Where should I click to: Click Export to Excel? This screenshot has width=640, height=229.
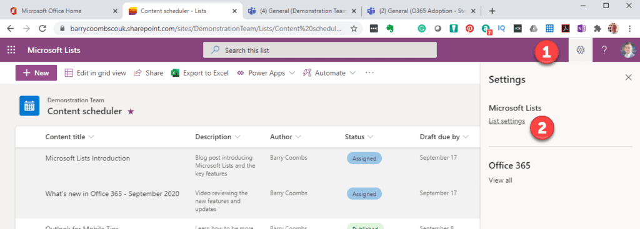[x=200, y=73]
